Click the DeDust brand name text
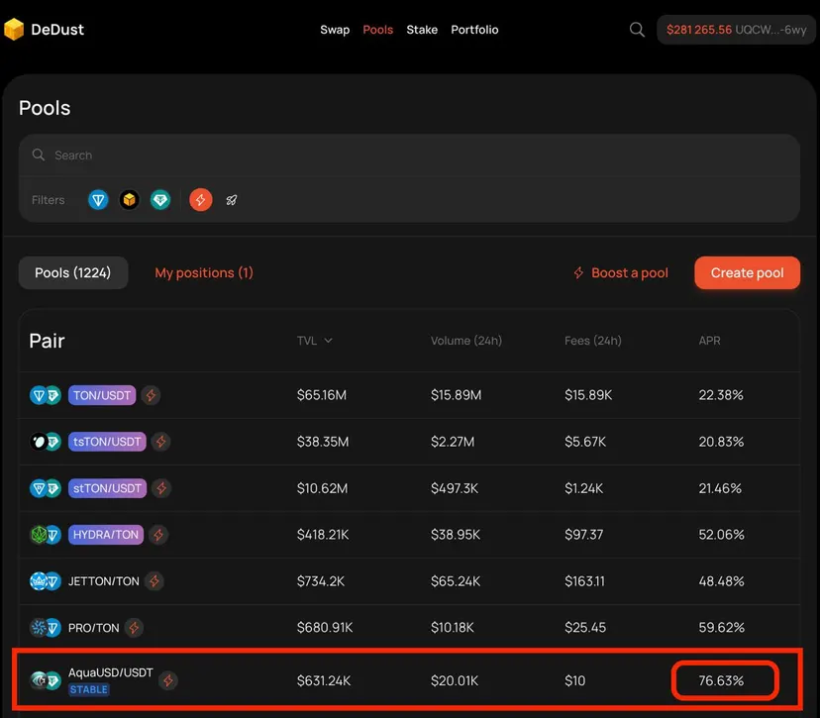Image resolution: width=820 pixels, height=718 pixels. click(x=57, y=30)
